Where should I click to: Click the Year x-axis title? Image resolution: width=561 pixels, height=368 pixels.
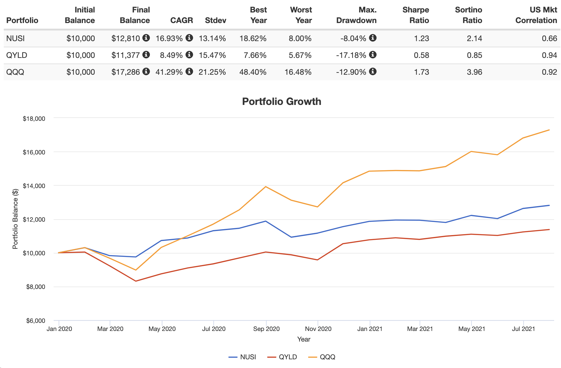coord(304,339)
